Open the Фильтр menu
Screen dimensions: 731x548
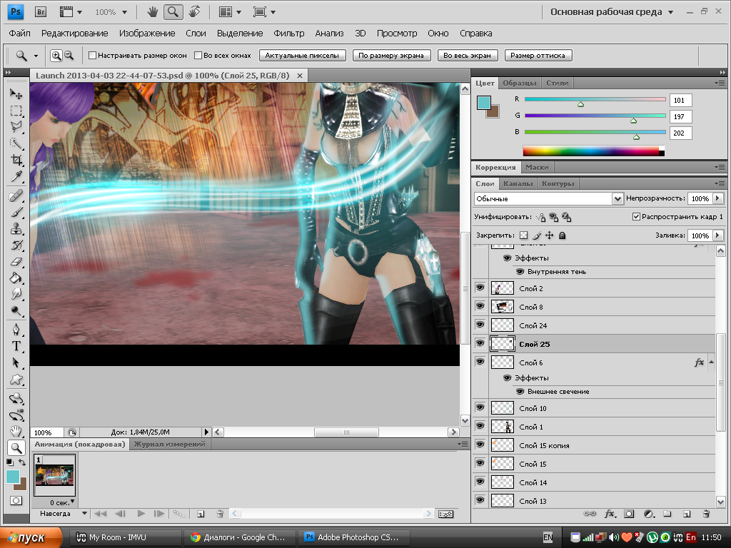(x=288, y=34)
